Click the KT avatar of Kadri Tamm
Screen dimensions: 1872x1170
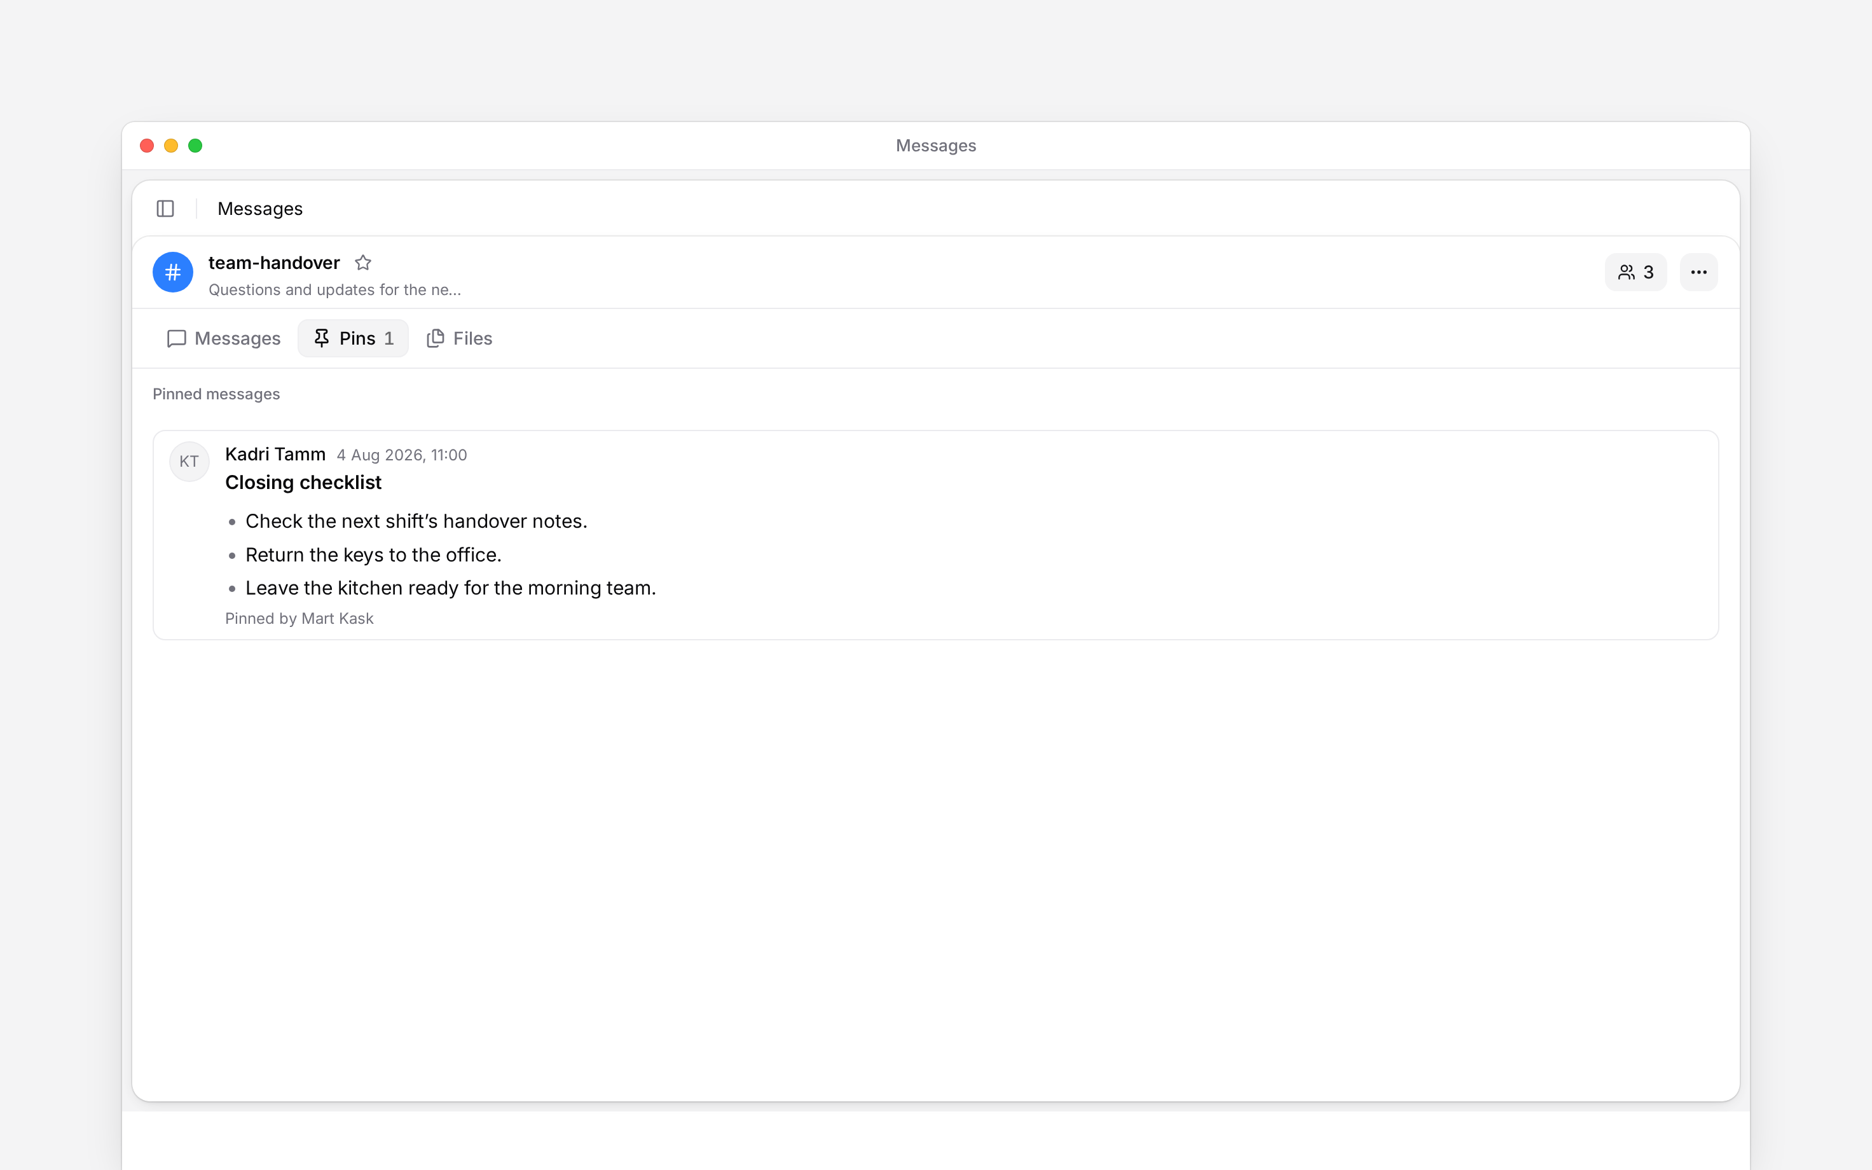[189, 462]
